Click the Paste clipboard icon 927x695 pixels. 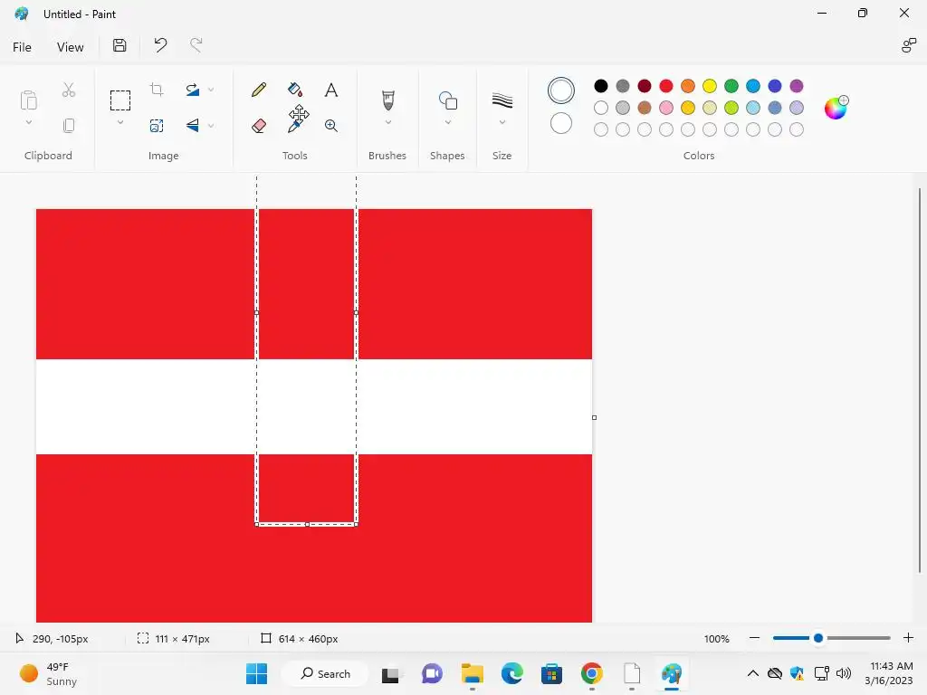[28, 100]
